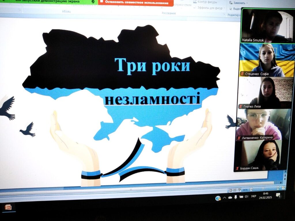The image size is (295, 221).
Task: Click the незламності text on slide
Action: point(152,99)
